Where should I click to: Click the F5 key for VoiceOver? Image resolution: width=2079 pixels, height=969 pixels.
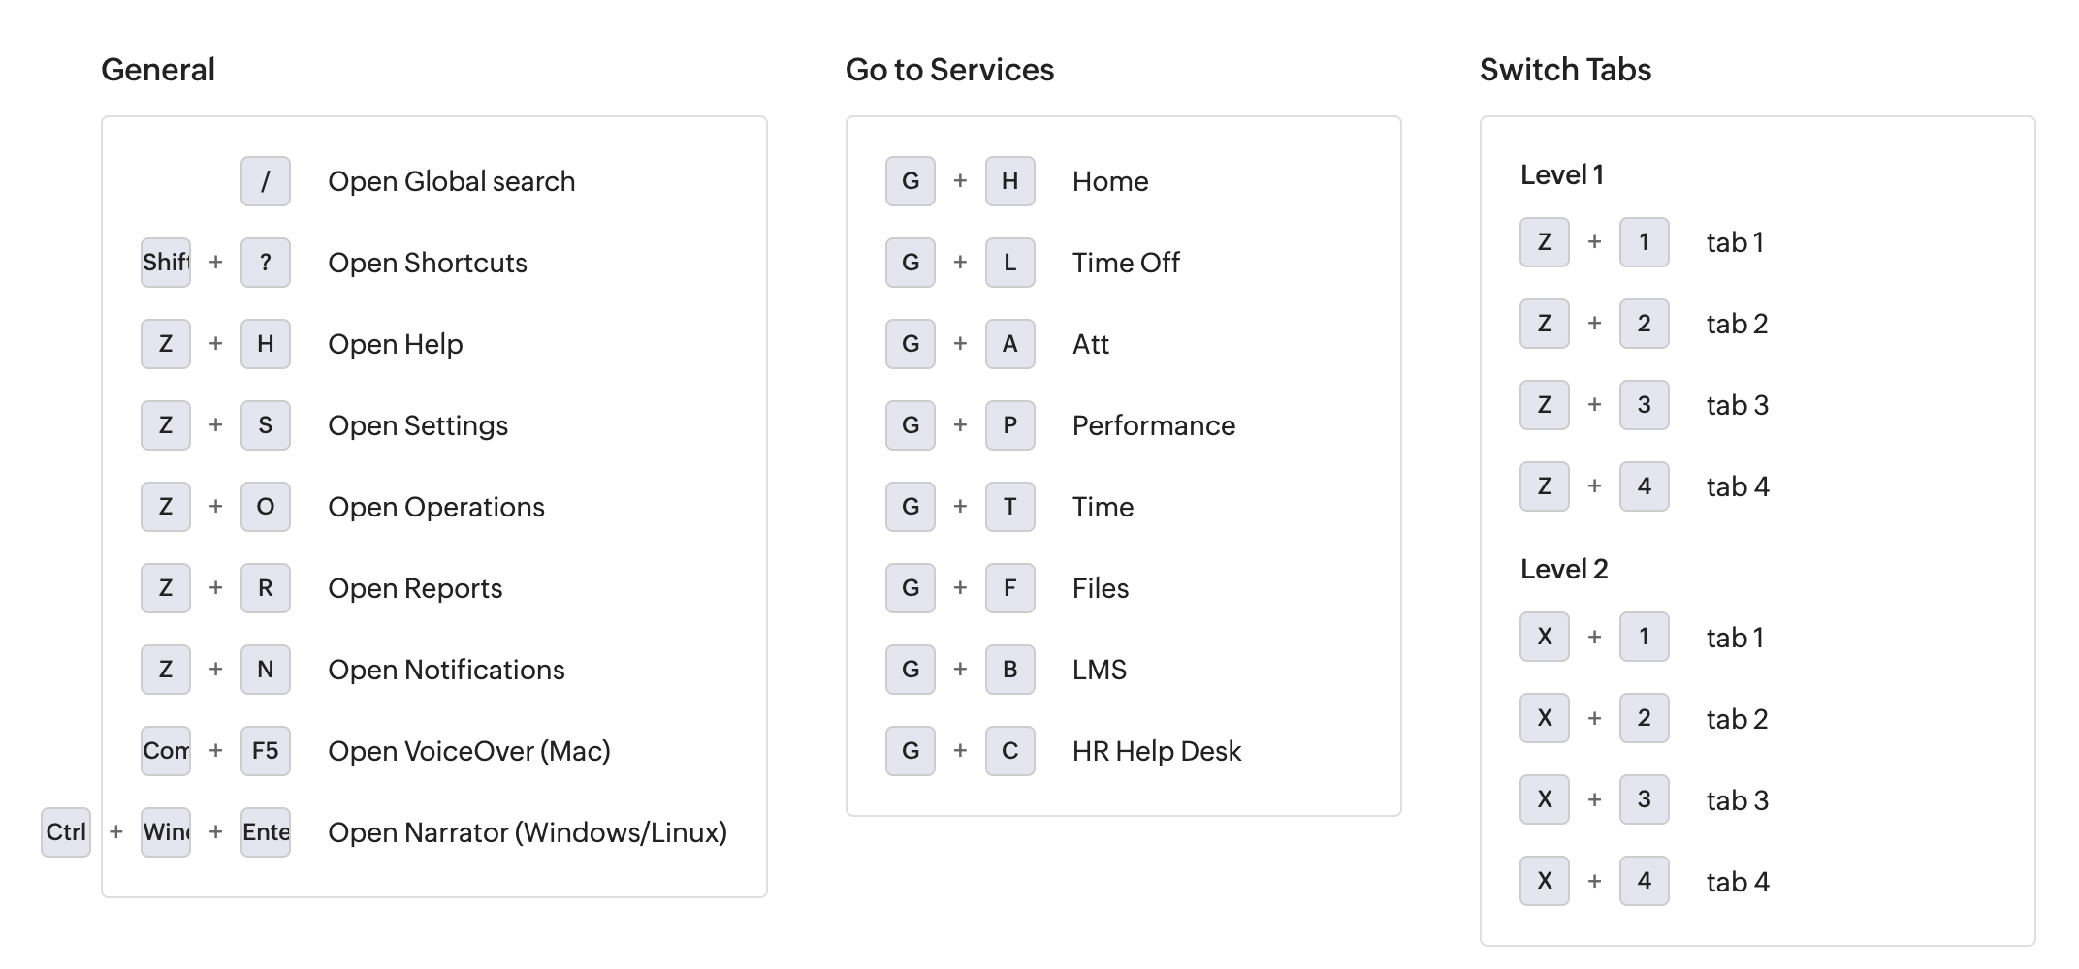265,751
